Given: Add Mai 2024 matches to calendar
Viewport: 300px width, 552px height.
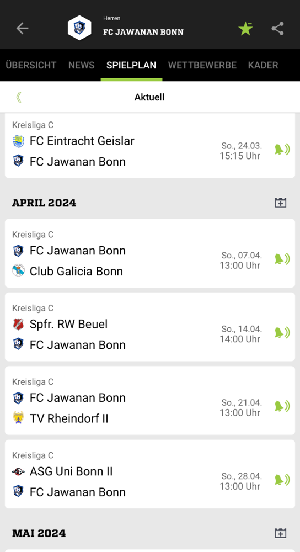Looking at the screenshot, I should tap(281, 533).
